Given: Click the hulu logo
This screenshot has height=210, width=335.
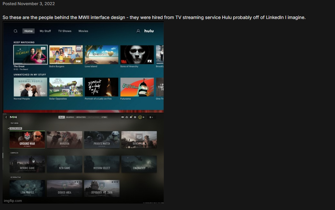Looking at the screenshot, I should pyautogui.click(x=149, y=31).
